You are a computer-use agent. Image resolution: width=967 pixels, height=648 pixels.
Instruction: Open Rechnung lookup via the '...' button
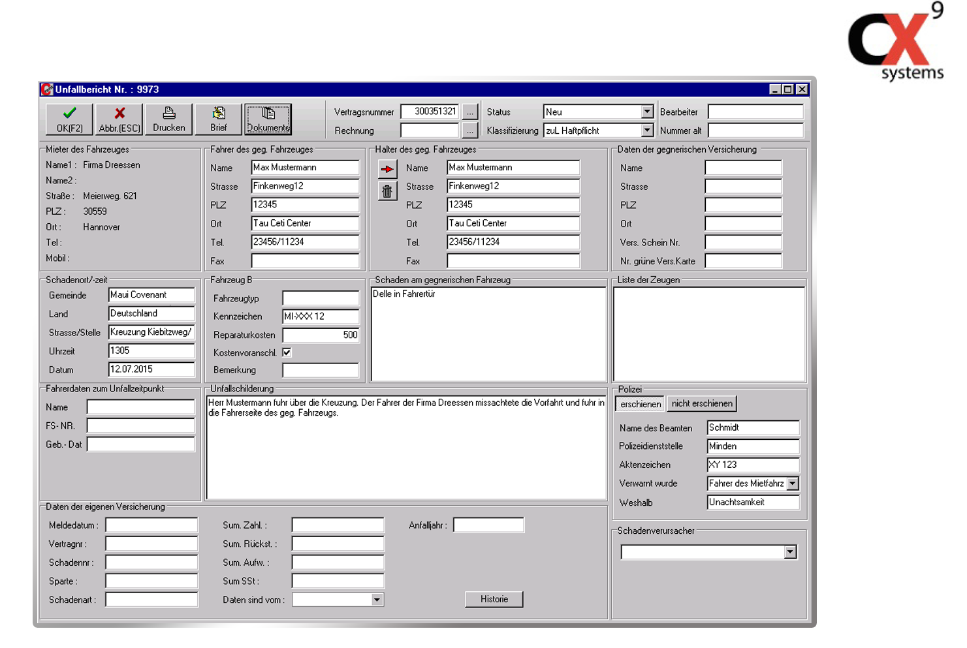[x=470, y=130]
